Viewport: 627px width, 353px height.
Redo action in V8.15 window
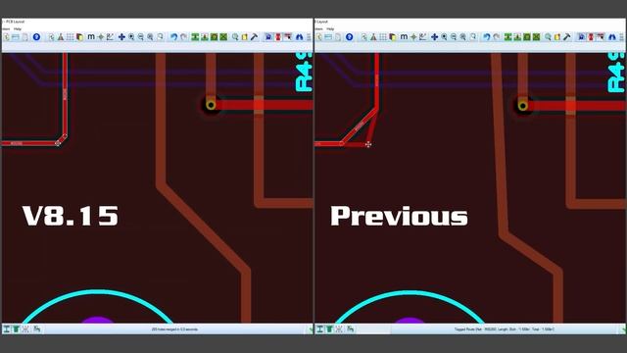(x=183, y=37)
